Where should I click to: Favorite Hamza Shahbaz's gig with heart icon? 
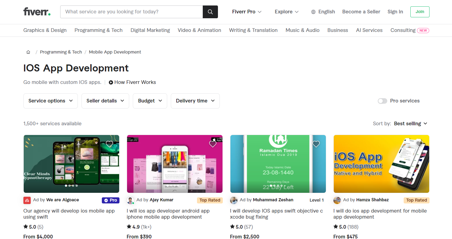[x=419, y=144]
